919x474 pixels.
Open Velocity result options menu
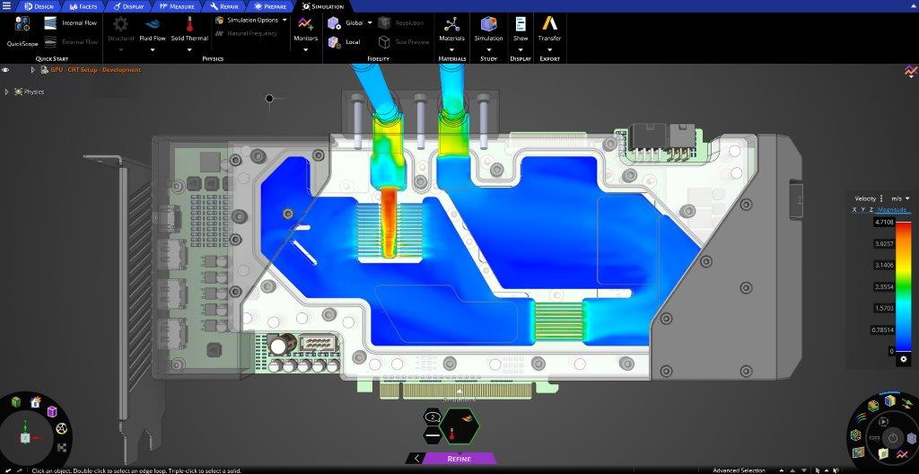tap(881, 199)
